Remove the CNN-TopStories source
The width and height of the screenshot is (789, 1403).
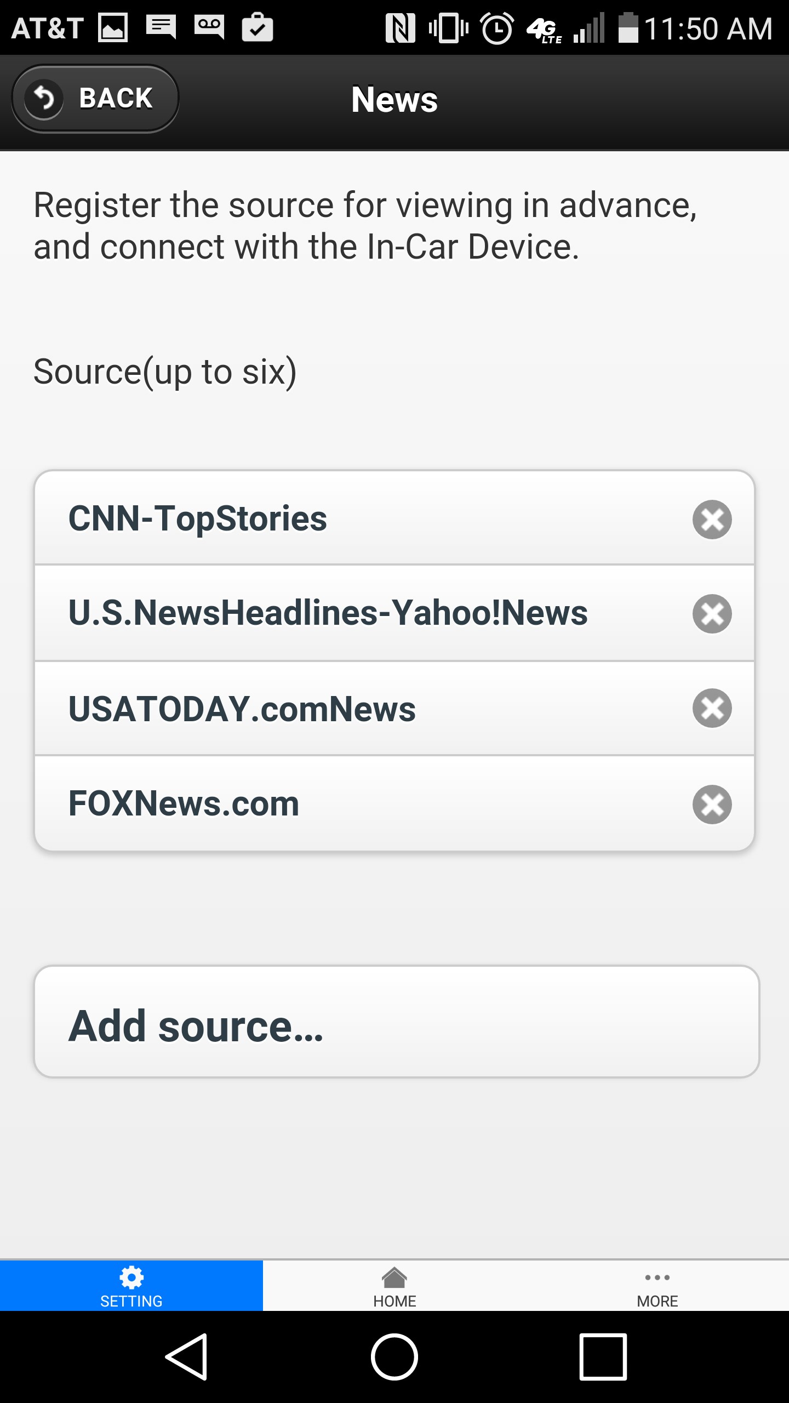[x=712, y=520]
